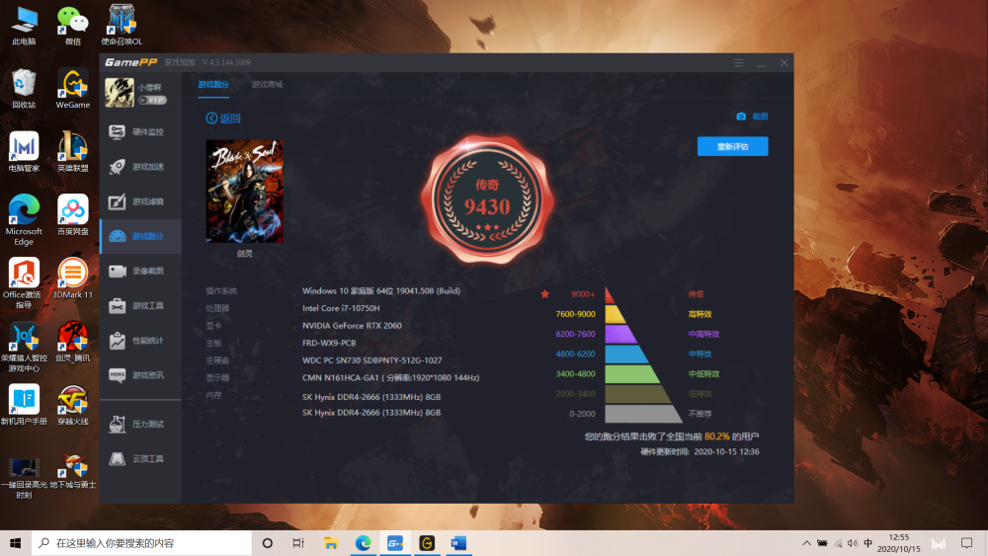988x556 pixels.
Task: Open File Explorer from taskbar
Action: (331, 543)
